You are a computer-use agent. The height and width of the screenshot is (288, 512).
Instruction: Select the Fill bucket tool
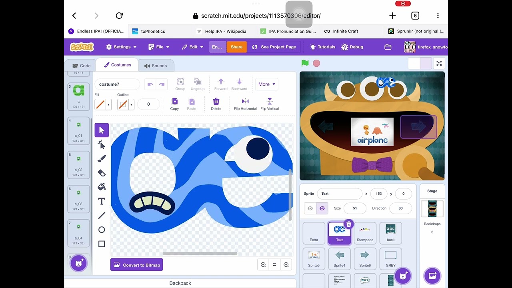tap(102, 187)
